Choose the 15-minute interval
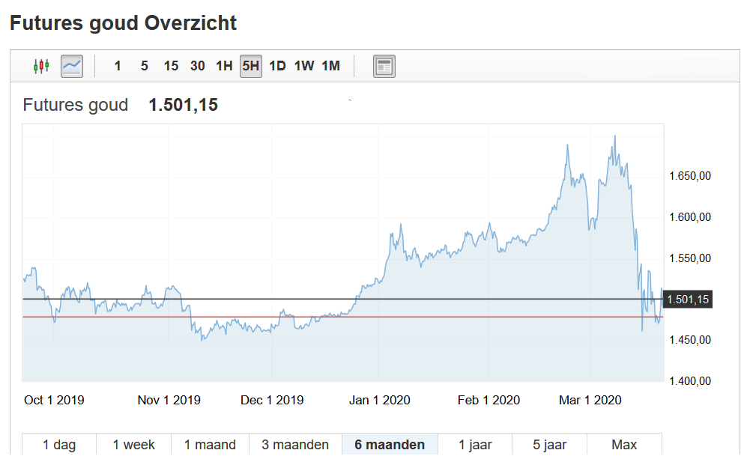Image resolution: width=741 pixels, height=471 pixels. click(x=171, y=66)
